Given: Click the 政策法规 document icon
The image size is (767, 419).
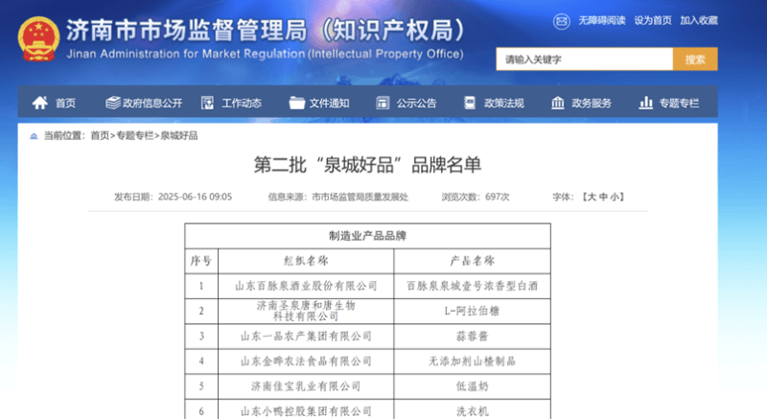Looking at the screenshot, I should point(469,103).
